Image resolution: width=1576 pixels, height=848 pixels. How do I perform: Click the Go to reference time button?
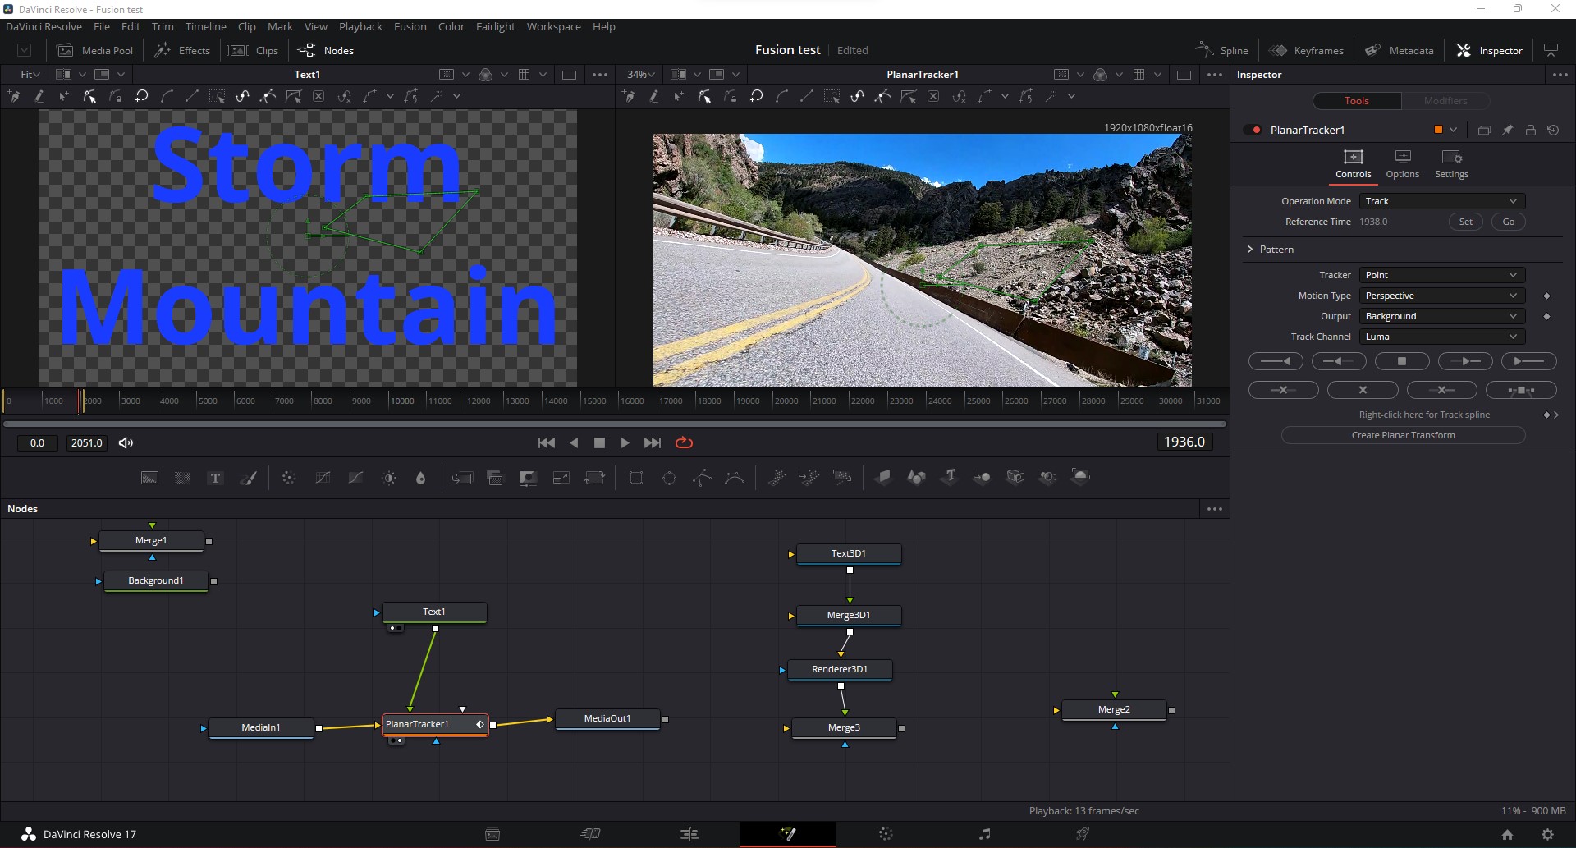point(1508,222)
